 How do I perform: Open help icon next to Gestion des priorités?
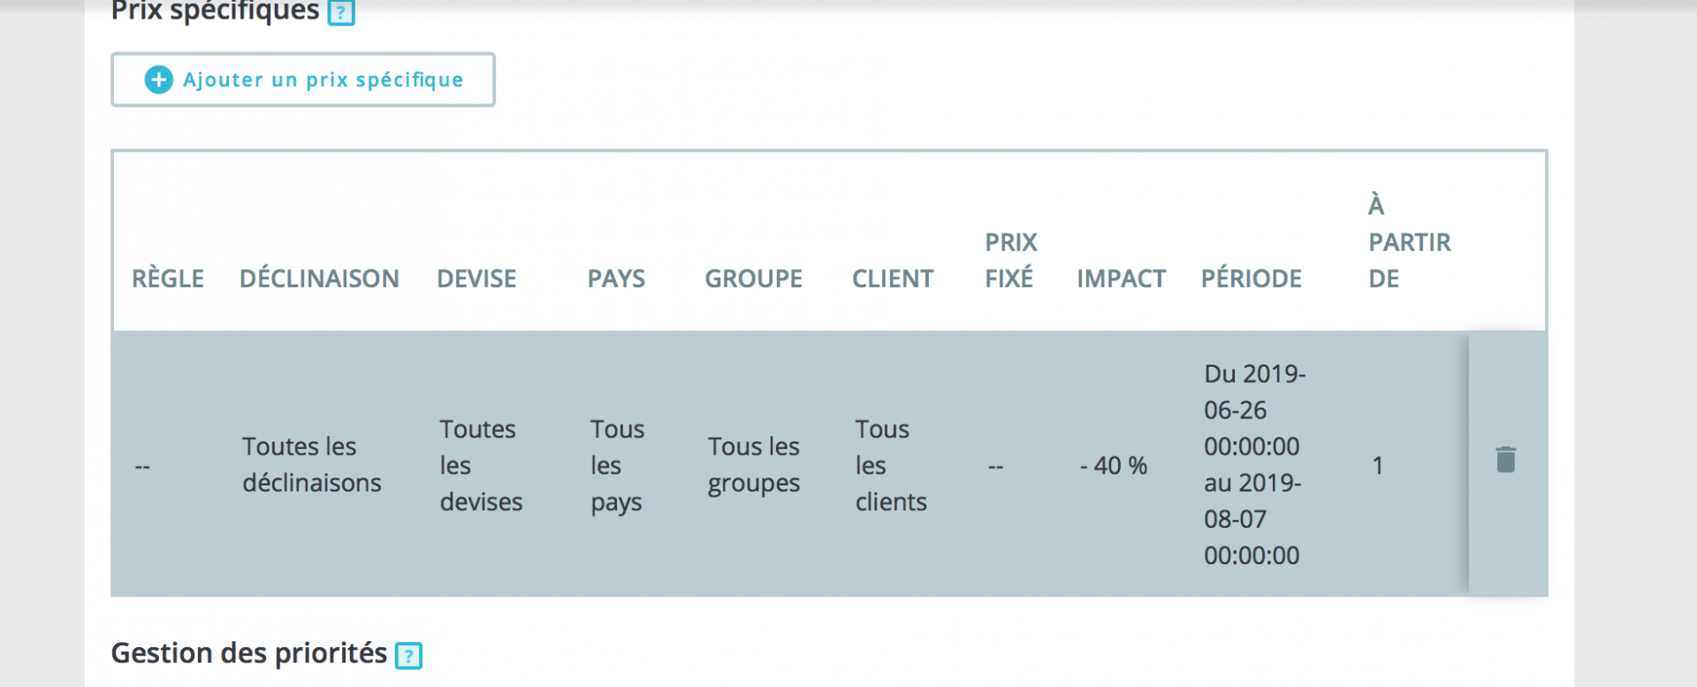(408, 655)
